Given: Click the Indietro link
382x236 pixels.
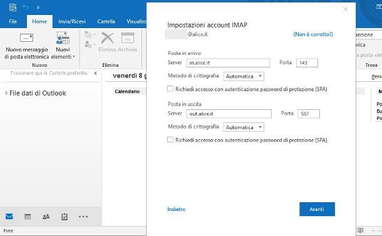Looking at the screenshot, I should pyautogui.click(x=177, y=209).
